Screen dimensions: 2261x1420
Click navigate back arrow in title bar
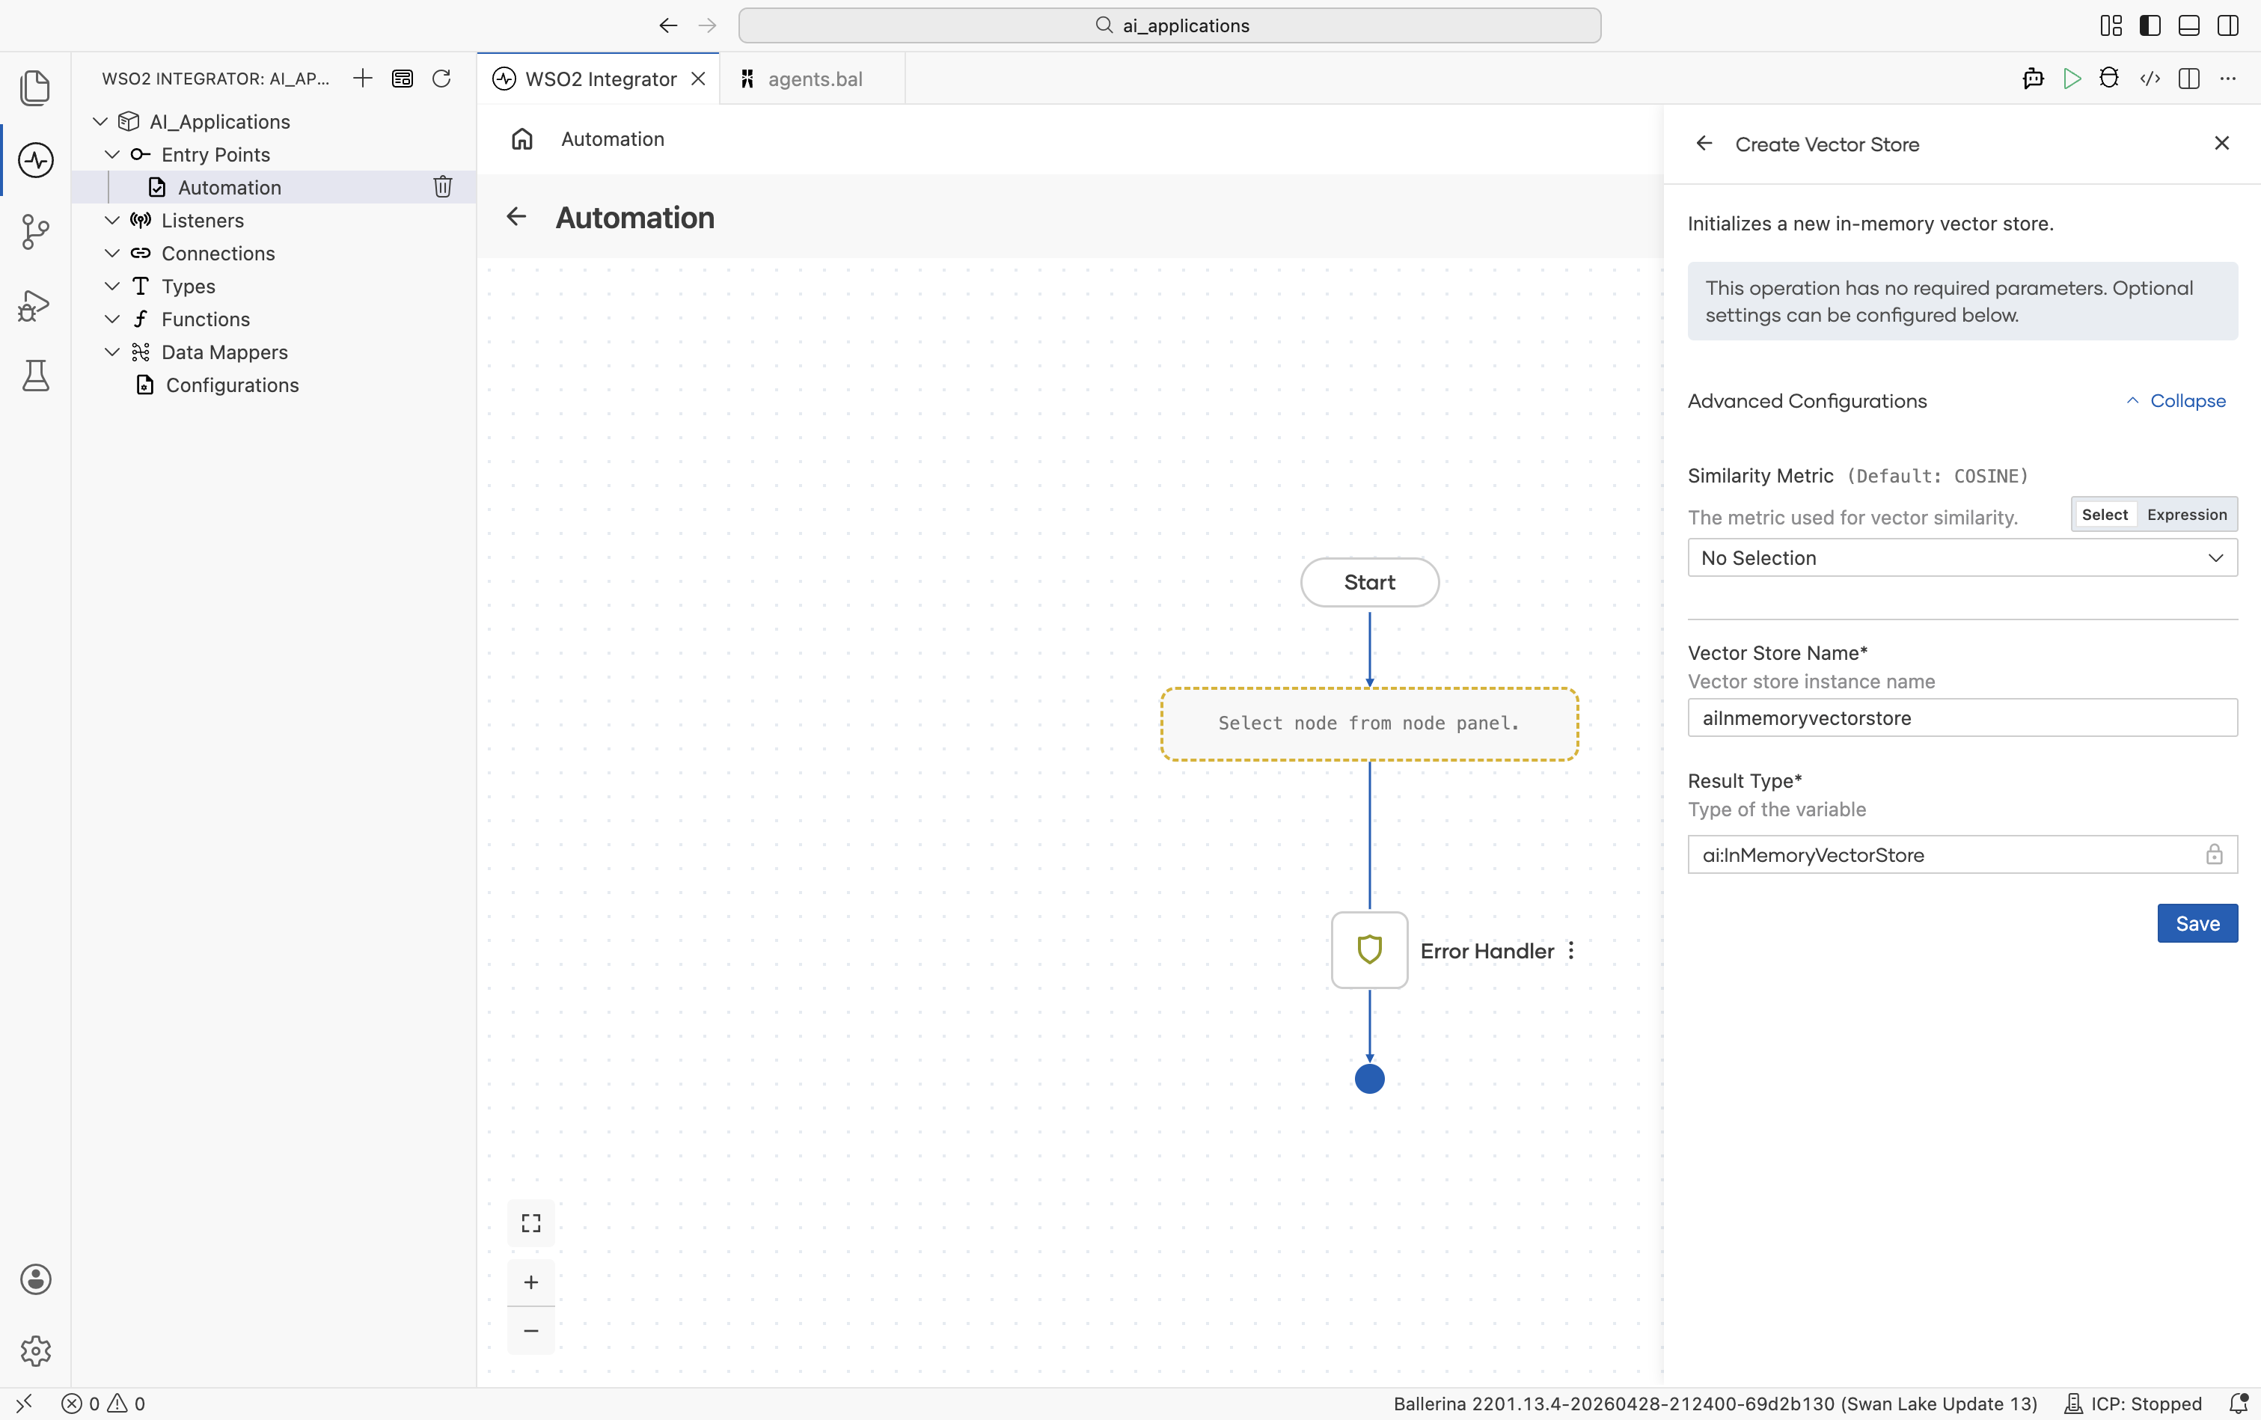click(667, 25)
